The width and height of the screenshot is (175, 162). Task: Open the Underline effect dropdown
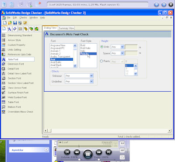pyautogui.click(x=91, y=81)
